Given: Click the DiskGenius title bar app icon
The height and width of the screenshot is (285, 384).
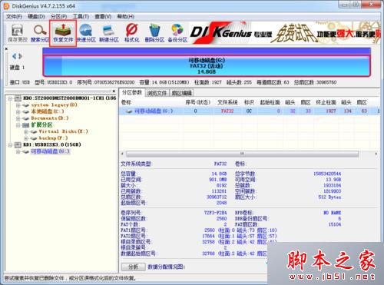Looking at the screenshot, I should [x=7, y=5].
